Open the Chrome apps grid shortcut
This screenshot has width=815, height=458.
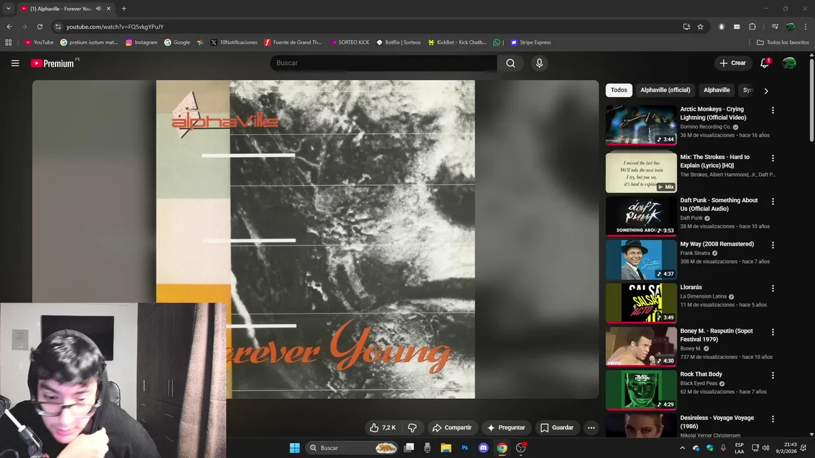(8, 43)
